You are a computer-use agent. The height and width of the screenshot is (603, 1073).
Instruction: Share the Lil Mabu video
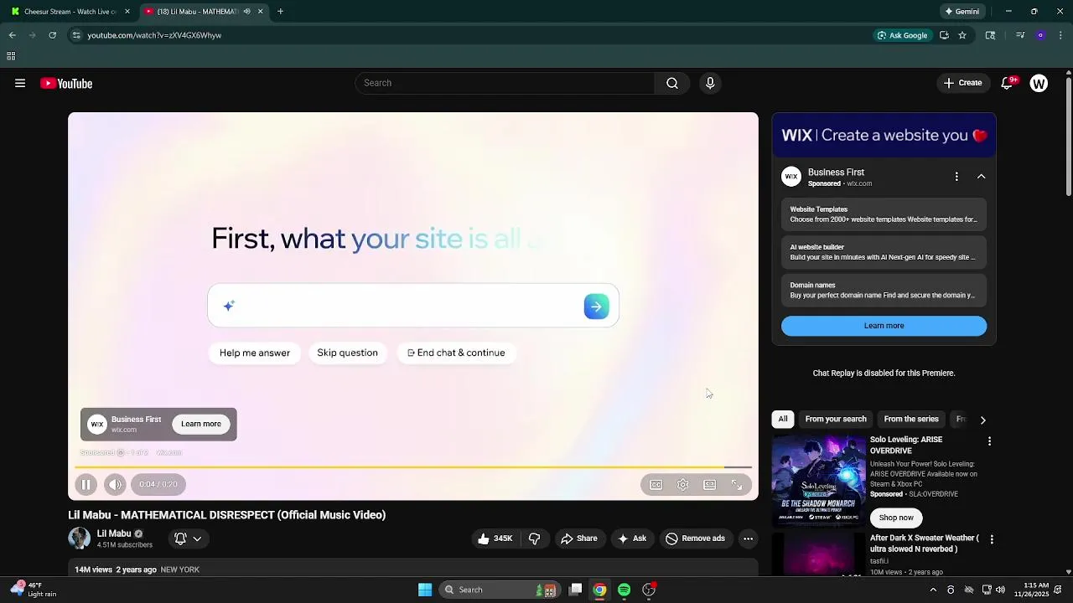579,539
